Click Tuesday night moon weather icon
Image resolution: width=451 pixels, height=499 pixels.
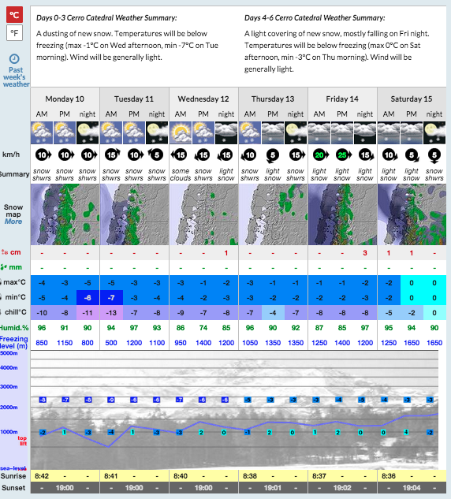(x=157, y=132)
